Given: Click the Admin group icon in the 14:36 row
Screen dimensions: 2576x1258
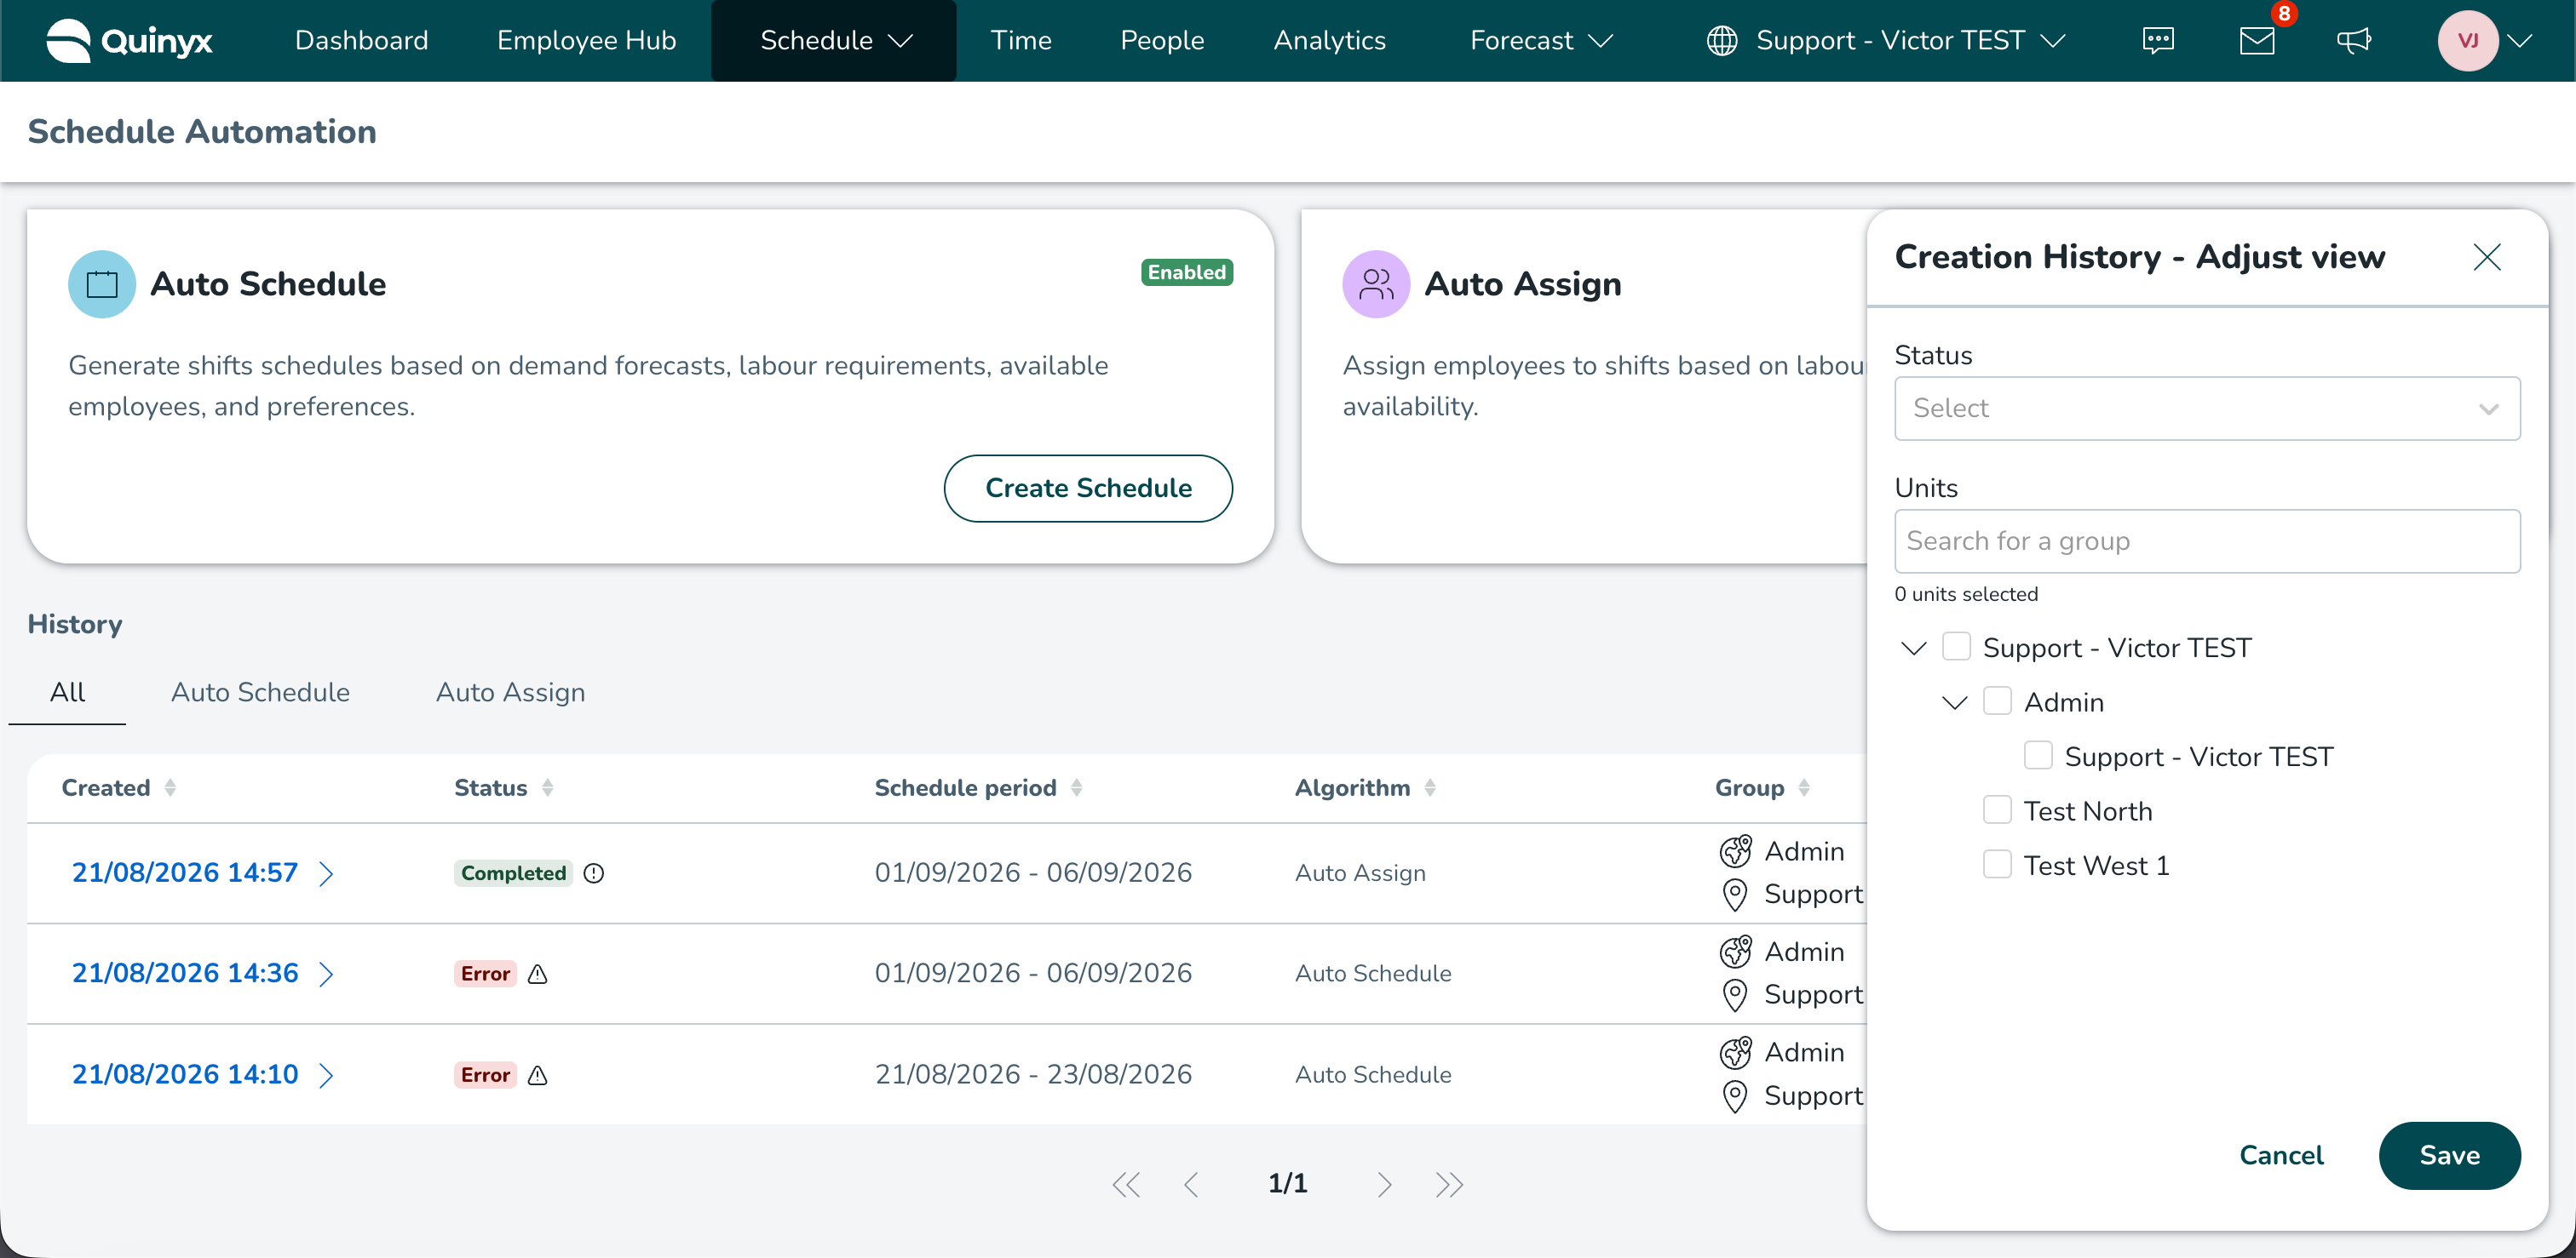Looking at the screenshot, I should point(1735,952).
